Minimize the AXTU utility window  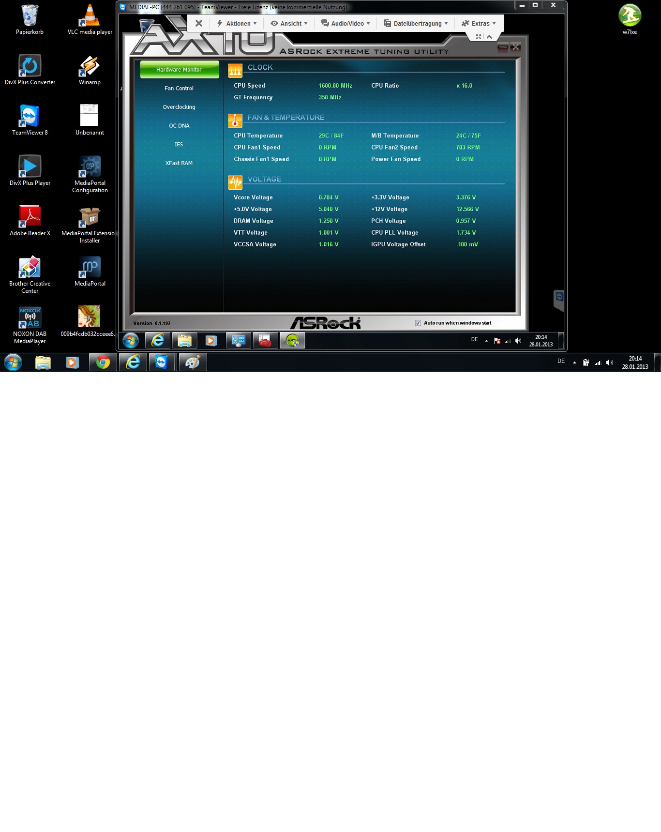pos(503,47)
